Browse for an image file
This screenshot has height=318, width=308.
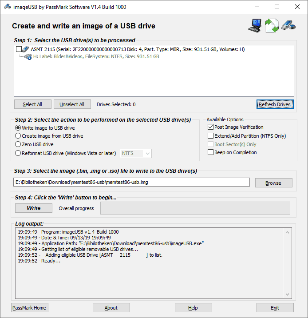tap(273, 183)
